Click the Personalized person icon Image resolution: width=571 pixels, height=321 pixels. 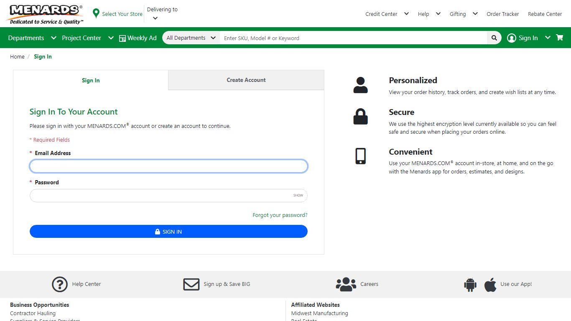(x=360, y=85)
